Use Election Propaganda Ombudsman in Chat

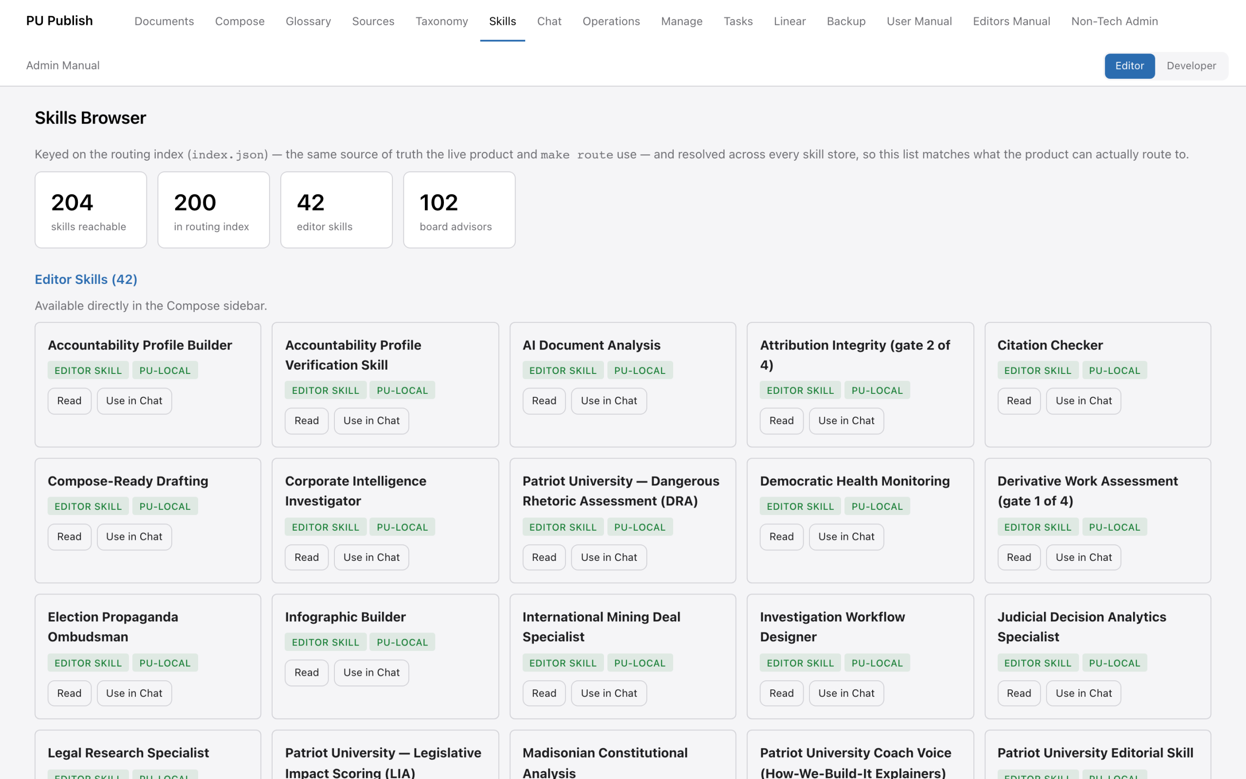[134, 693]
